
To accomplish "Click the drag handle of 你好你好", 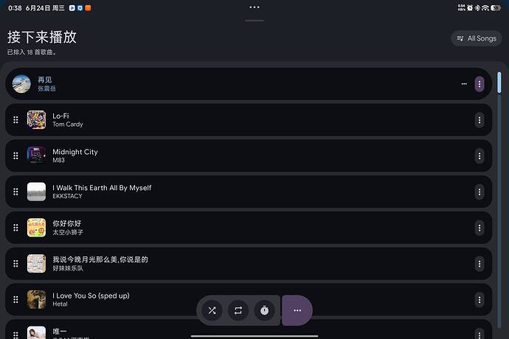I will (x=15, y=228).
